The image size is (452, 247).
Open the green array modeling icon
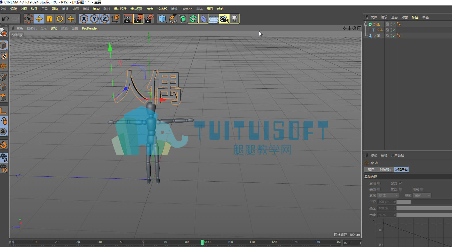pyautogui.click(x=193, y=19)
